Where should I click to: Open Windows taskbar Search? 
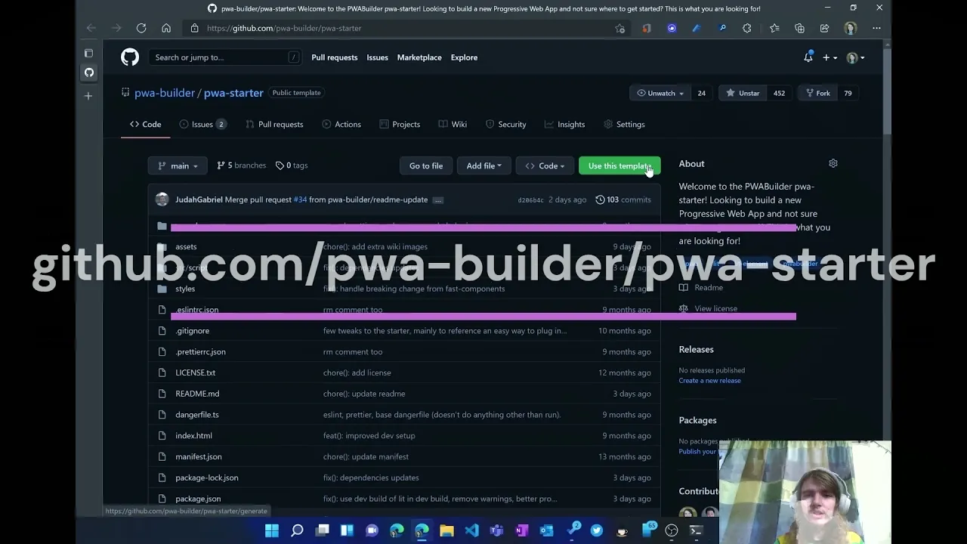297,530
